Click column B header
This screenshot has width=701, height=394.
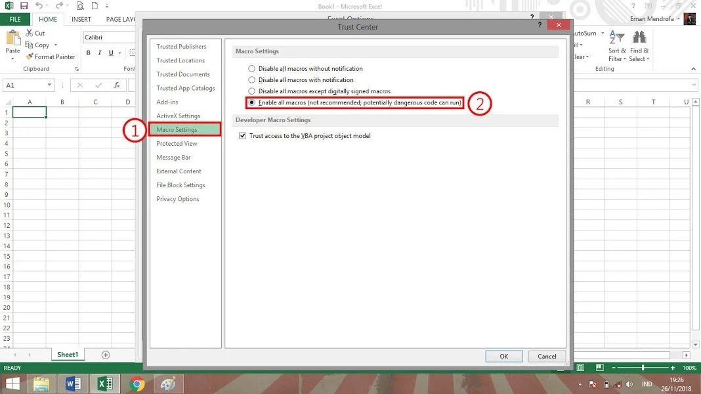(x=62, y=102)
